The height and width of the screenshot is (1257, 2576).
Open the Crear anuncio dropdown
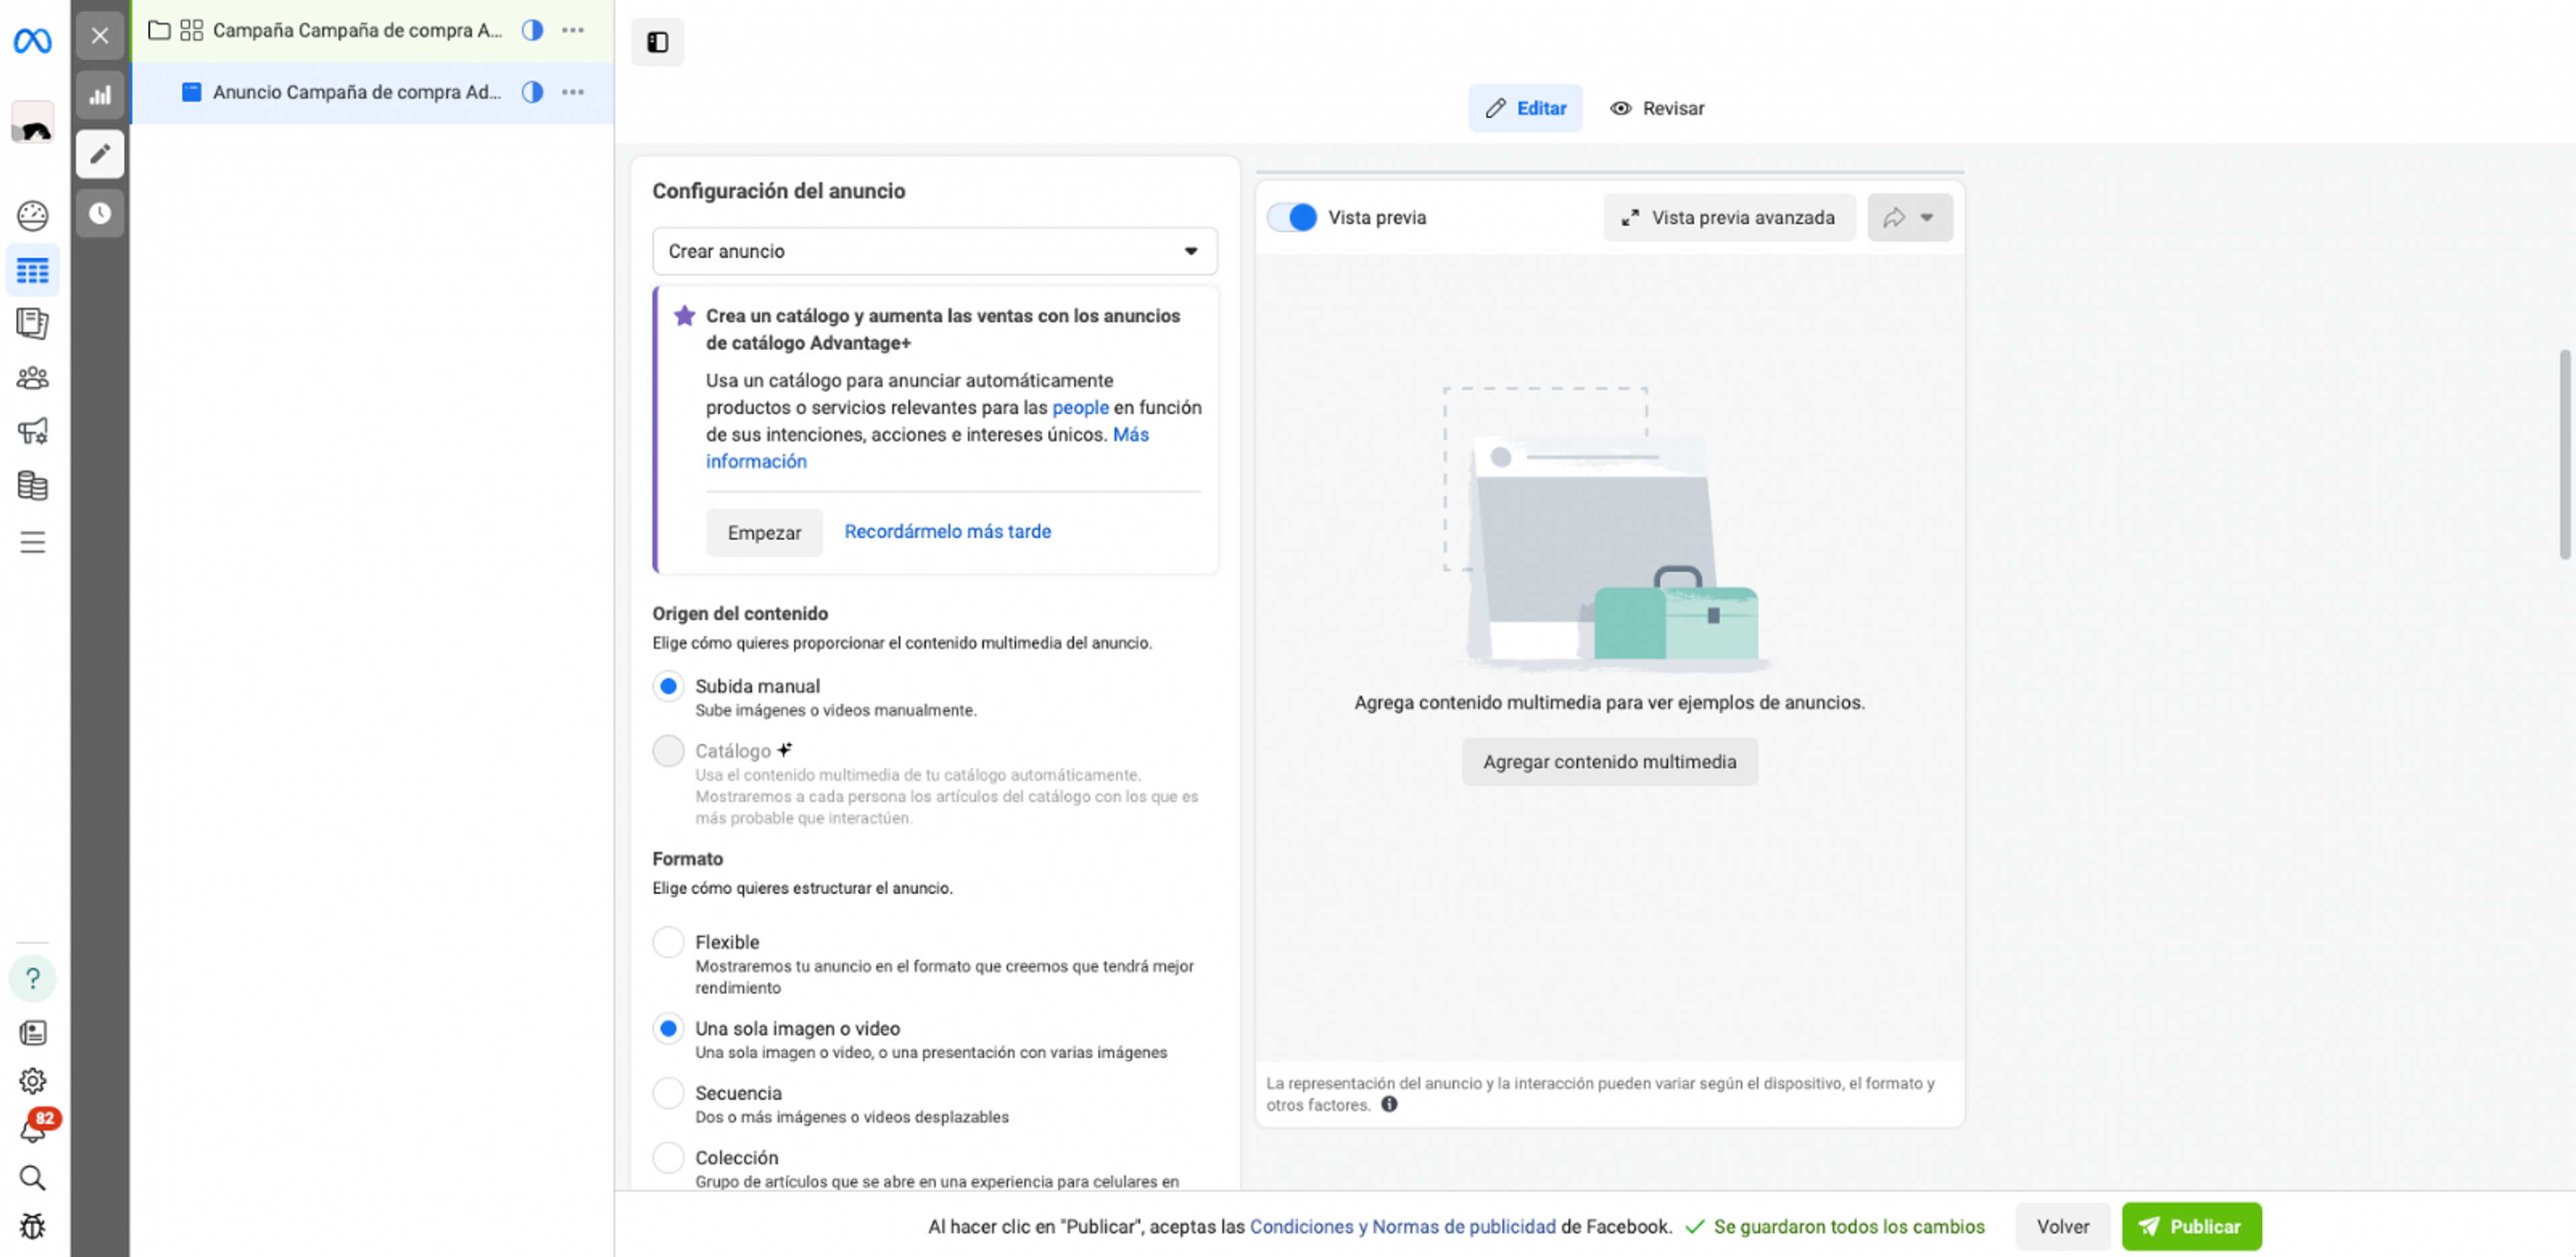click(934, 251)
